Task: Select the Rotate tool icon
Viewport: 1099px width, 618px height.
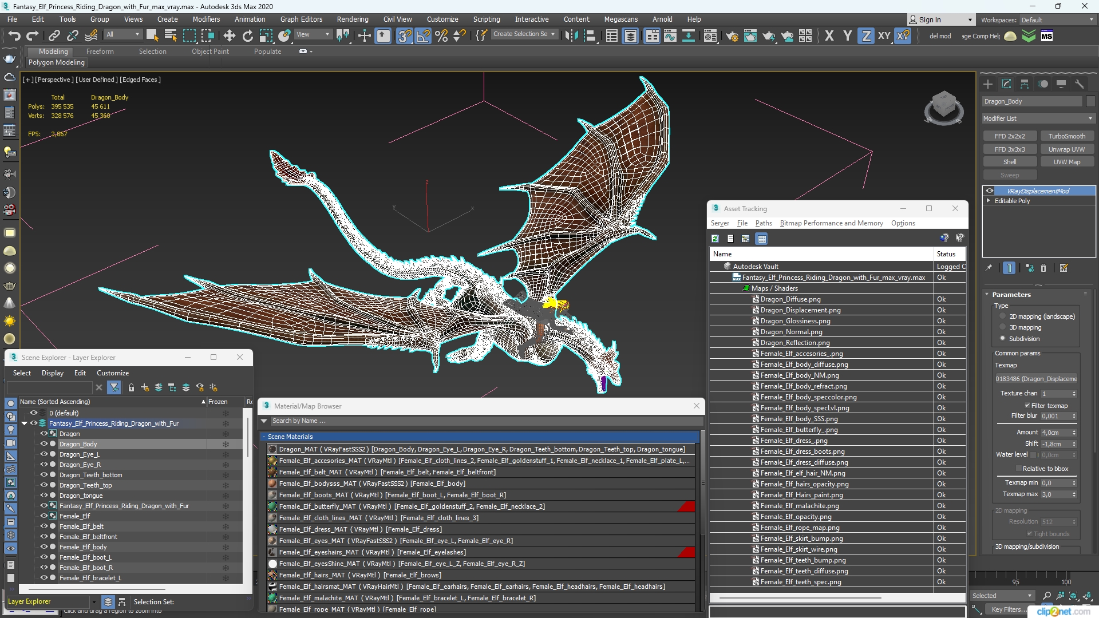Action: tap(247, 36)
